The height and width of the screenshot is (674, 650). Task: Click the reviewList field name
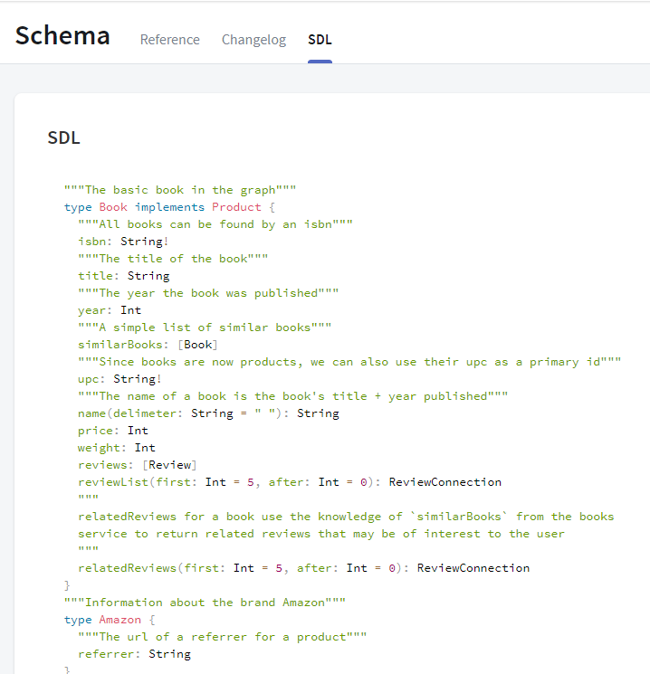point(112,482)
